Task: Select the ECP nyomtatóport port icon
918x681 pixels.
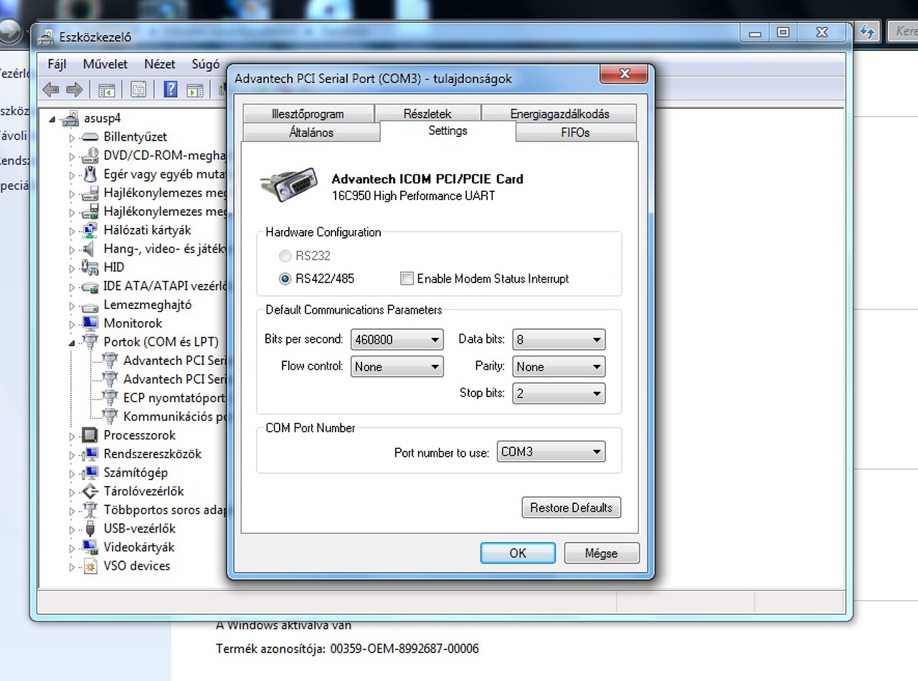Action: coord(110,398)
